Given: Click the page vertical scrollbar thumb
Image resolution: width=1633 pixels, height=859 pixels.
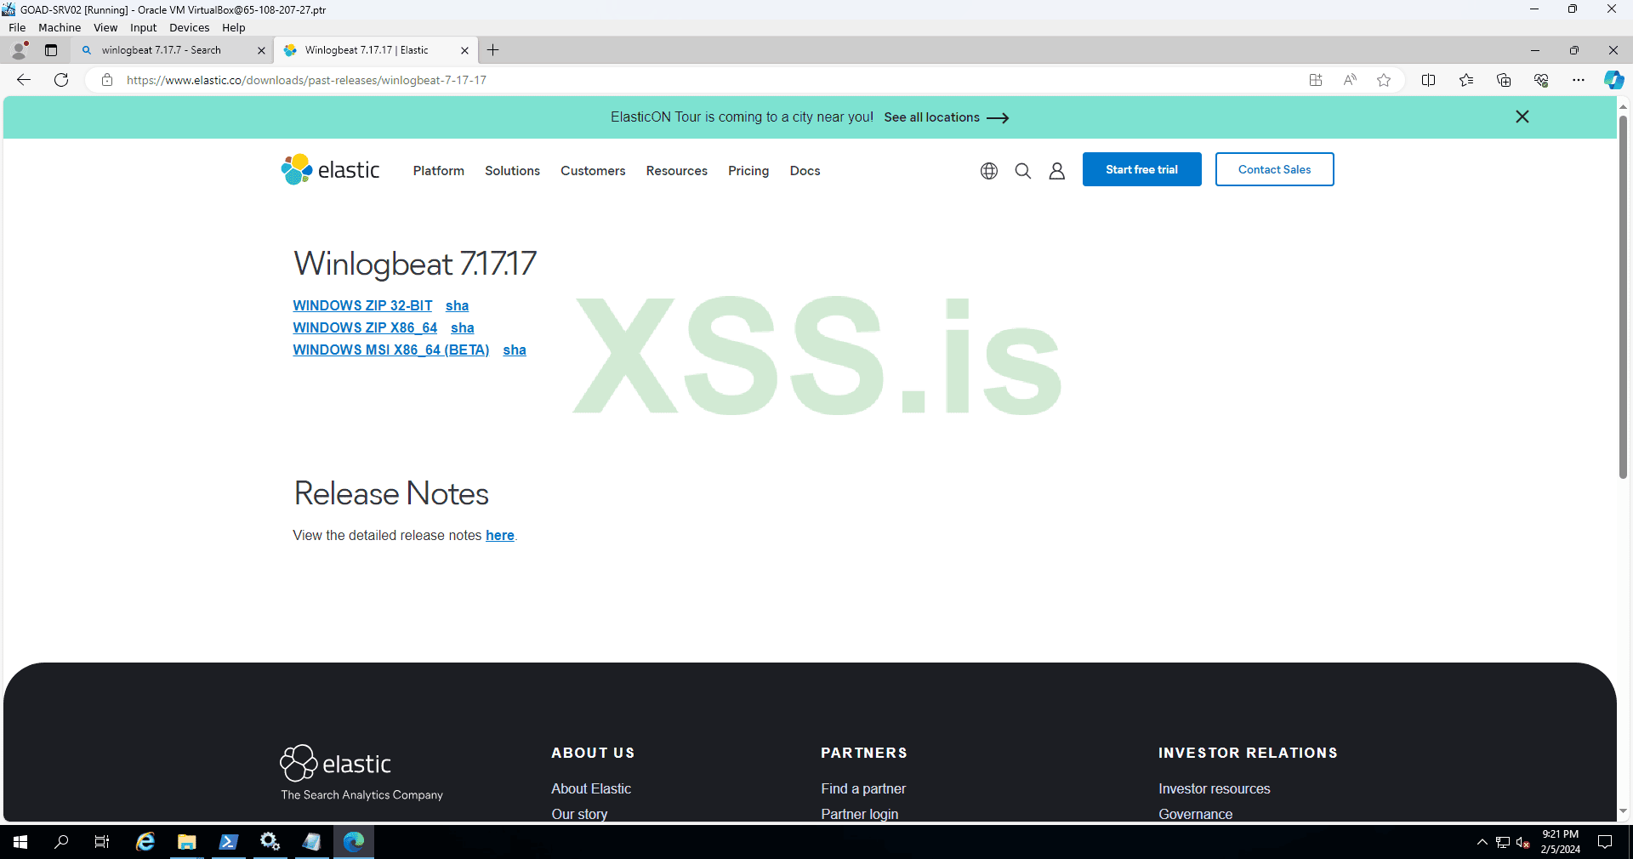Looking at the screenshot, I should (1623, 297).
